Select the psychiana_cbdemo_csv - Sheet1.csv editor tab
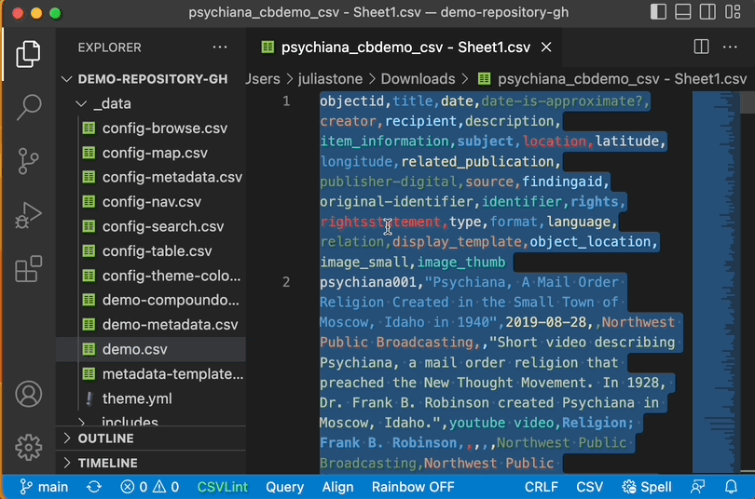Screen dimensions: 755x499 click(x=405, y=47)
